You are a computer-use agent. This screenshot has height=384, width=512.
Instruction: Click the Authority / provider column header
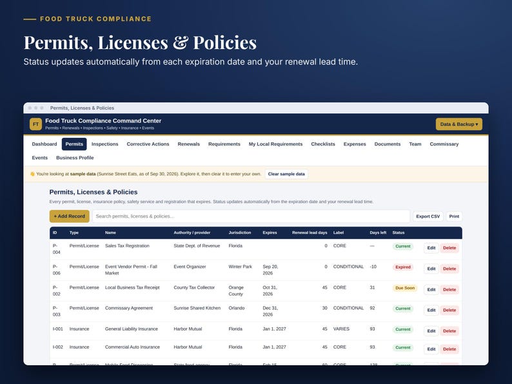pyautogui.click(x=192, y=233)
